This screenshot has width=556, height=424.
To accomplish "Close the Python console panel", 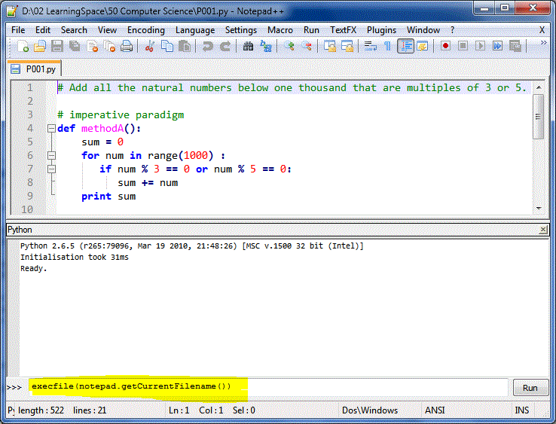I will pos(543,230).
